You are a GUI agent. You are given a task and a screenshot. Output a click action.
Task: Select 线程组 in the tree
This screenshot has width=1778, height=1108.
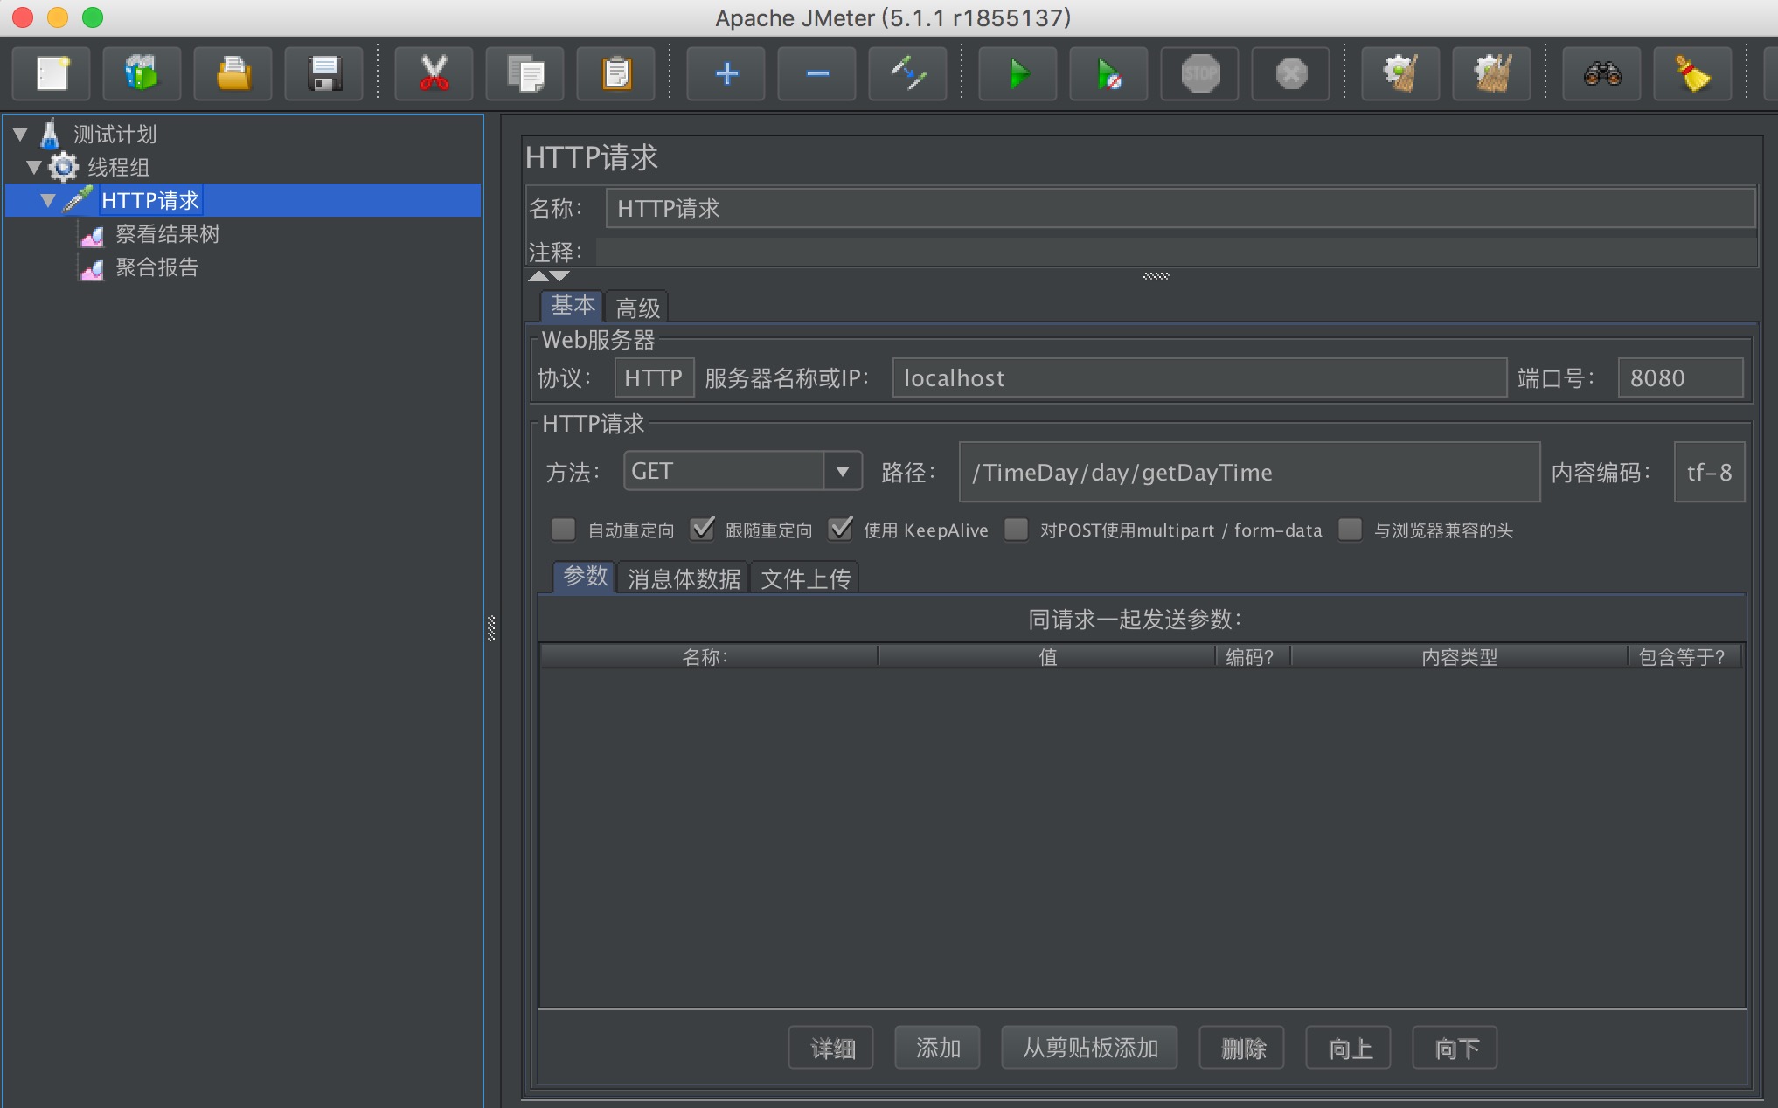pos(118,167)
